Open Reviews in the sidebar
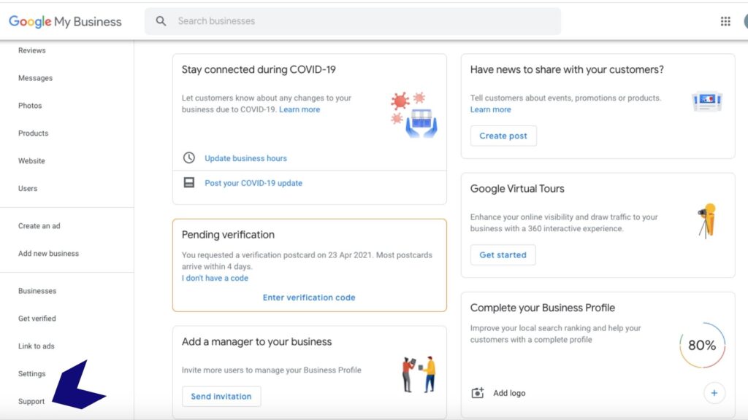The width and height of the screenshot is (748, 420). click(x=32, y=50)
